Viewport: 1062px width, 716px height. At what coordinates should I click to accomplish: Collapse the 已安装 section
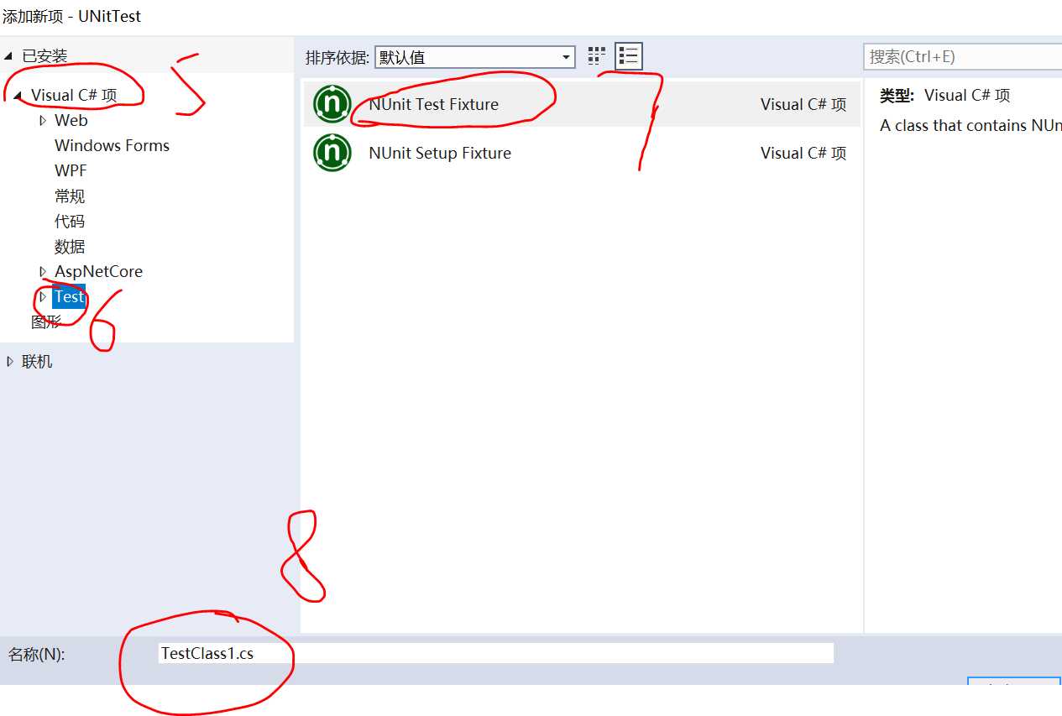click(9, 56)
